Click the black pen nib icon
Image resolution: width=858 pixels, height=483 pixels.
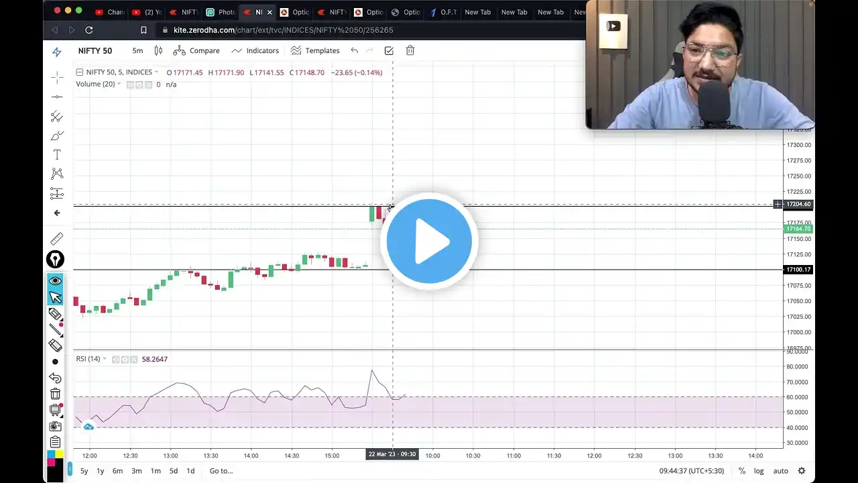point(55,260)
